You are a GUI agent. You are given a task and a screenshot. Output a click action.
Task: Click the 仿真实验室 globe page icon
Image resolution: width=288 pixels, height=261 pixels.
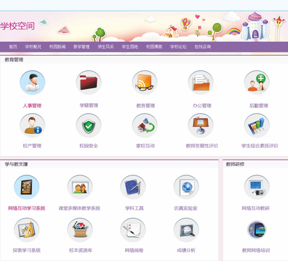186,187
